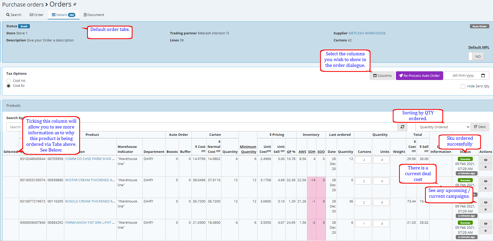Click the Auto Order badge
The height and width of the screenshot is (241, 493).
point(479,26)
